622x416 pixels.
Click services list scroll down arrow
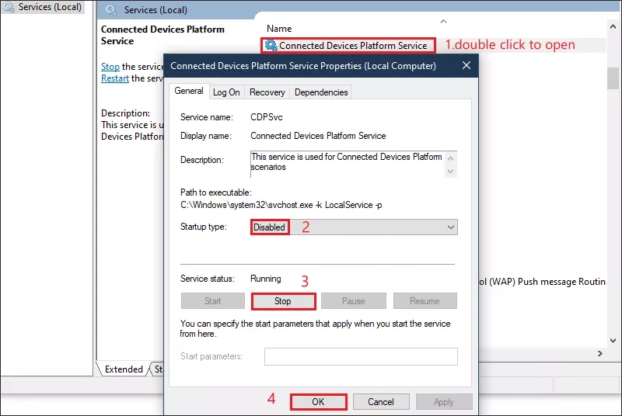[613, 341]
